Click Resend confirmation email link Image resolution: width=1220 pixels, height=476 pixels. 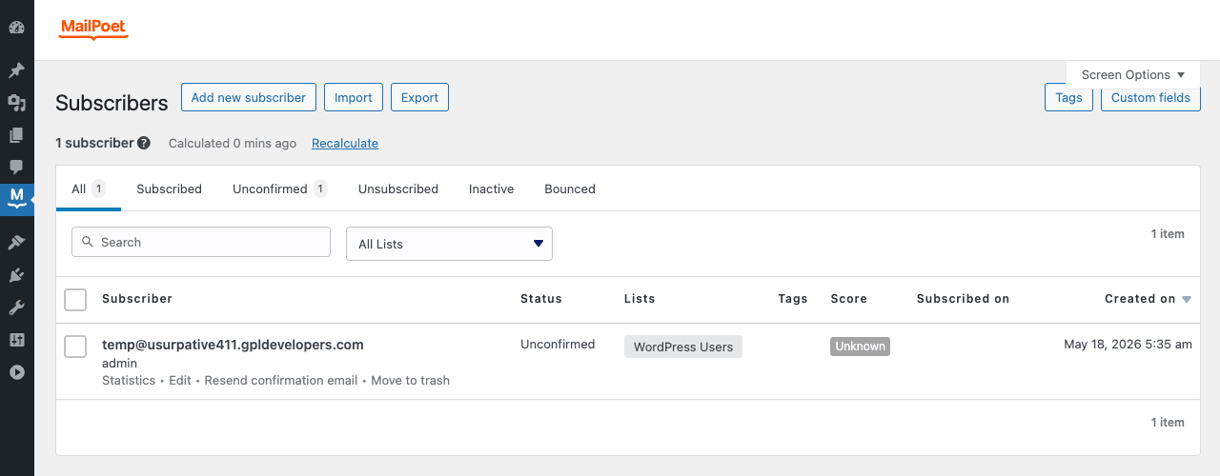pos(281,380)
